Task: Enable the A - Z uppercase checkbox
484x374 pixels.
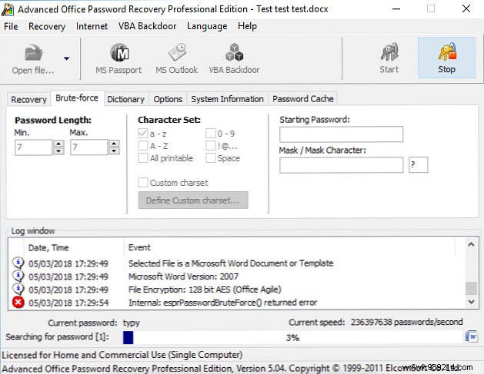Action: (142, 146)
